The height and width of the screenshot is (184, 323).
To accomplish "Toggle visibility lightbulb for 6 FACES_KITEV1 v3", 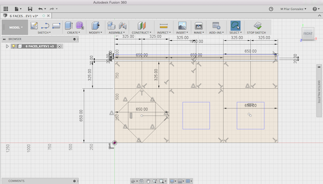I will point(14,46).
